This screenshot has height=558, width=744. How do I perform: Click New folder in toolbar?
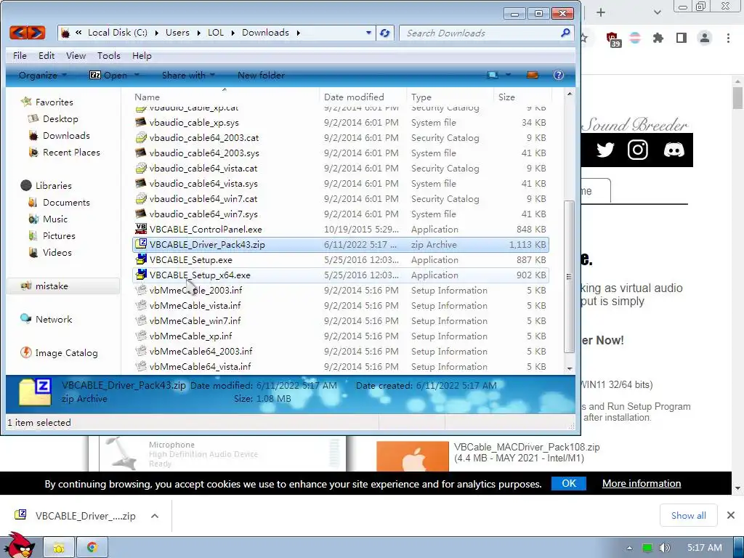[x=261, y=75]
